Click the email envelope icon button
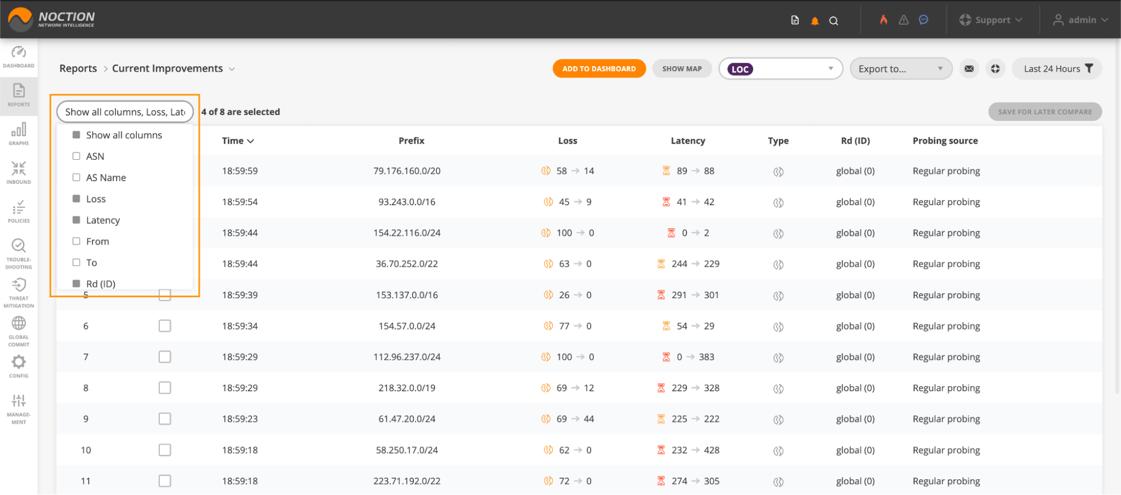The height and width of the screenshot is (495, 1121). (x=968, y=69)
